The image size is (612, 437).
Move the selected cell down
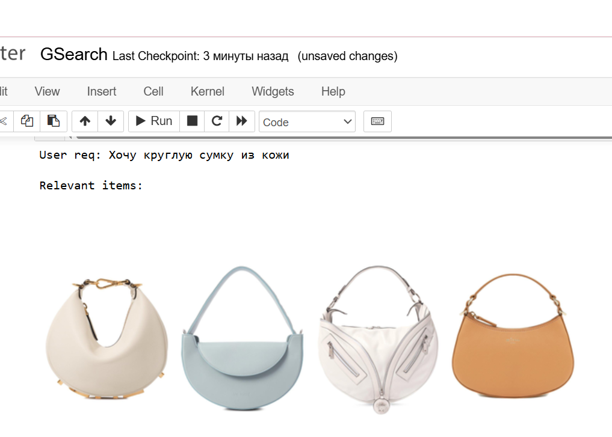[x=111, y=121]
